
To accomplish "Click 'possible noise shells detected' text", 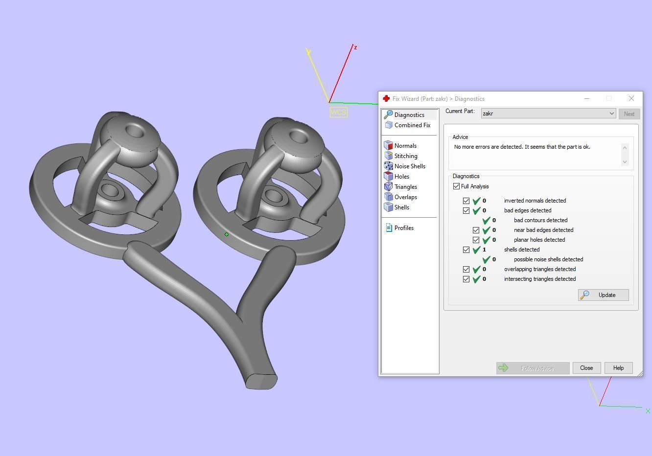I will pyautogui.click(x=549, y=259).
